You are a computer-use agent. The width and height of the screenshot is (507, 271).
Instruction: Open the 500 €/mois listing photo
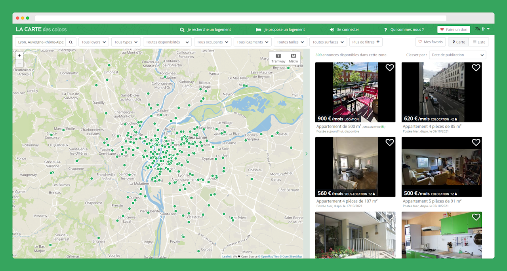pyautogui.click(x=442, y=167)
